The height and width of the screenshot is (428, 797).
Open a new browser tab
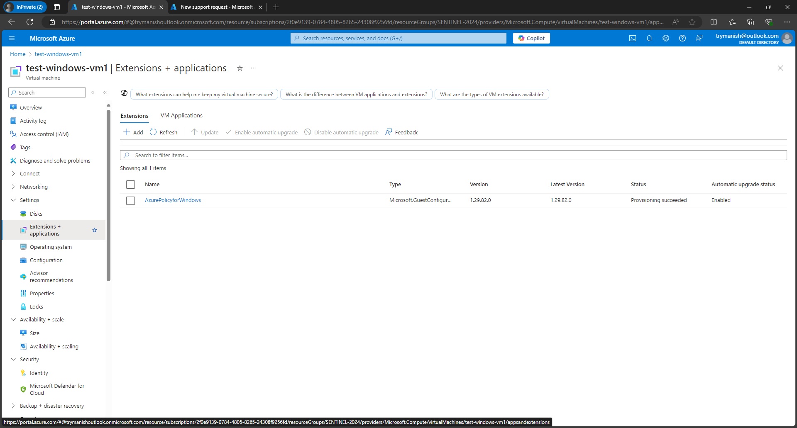276,7
